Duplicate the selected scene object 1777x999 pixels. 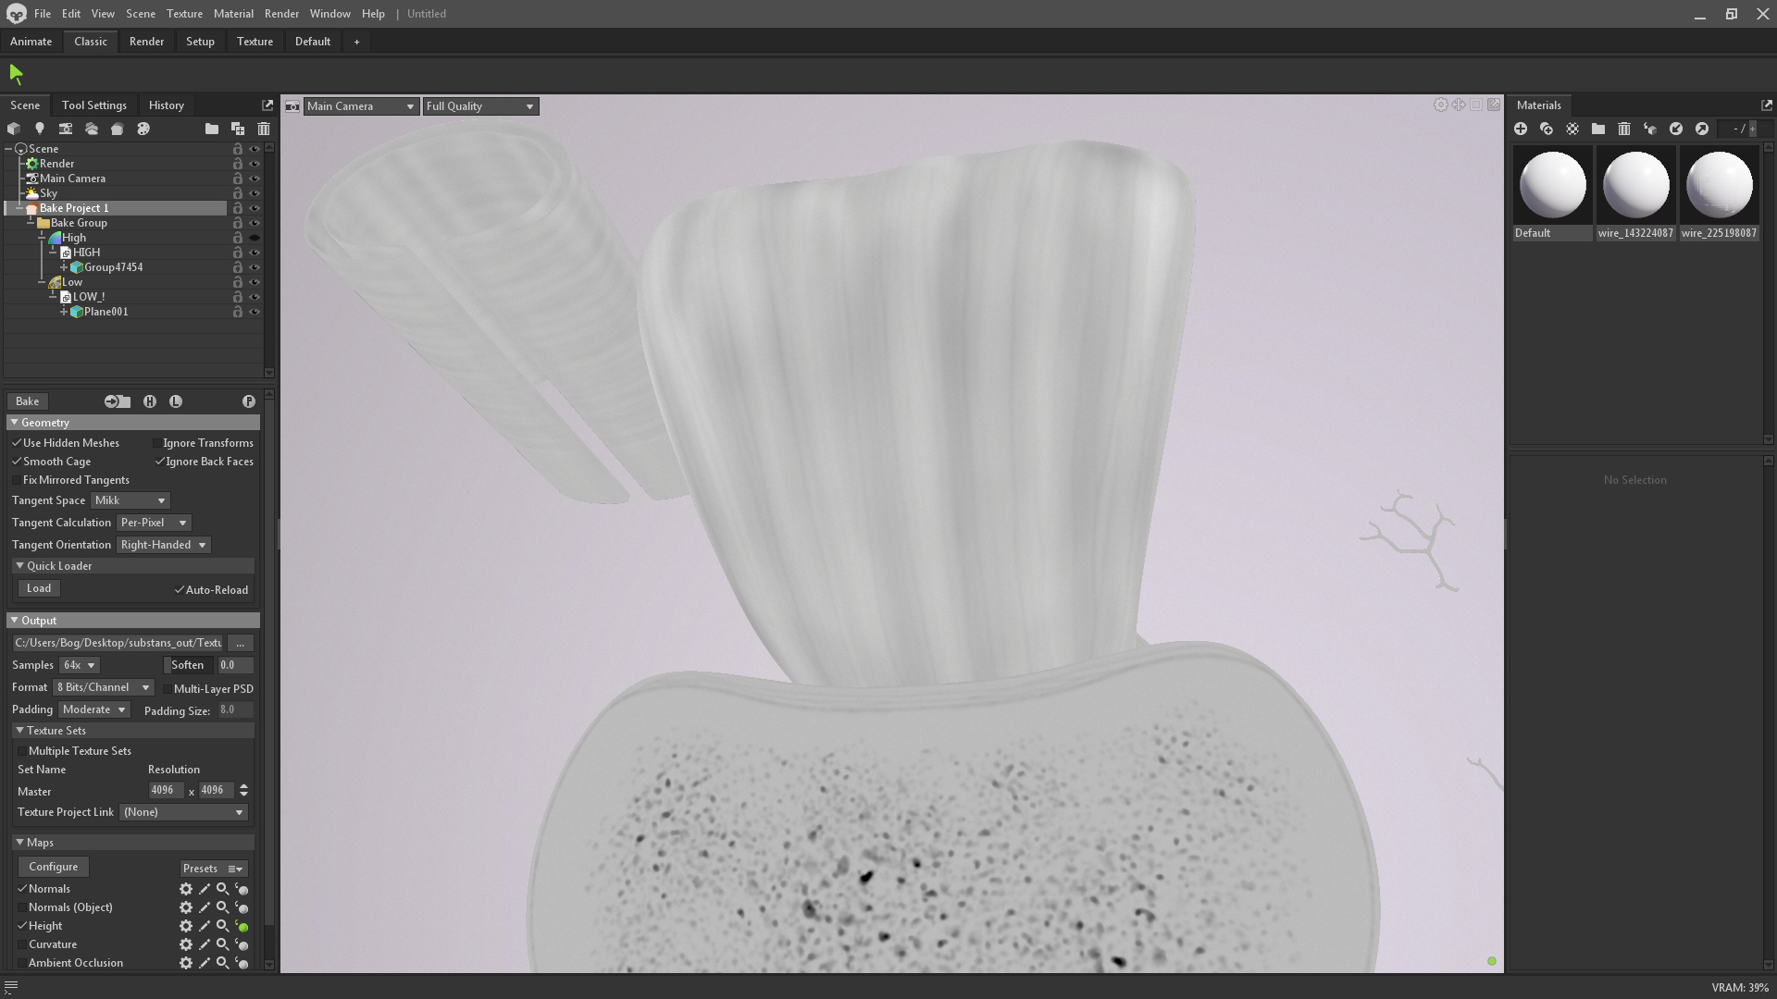238,129
